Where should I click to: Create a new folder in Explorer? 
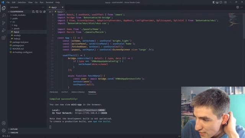[37, 11]
